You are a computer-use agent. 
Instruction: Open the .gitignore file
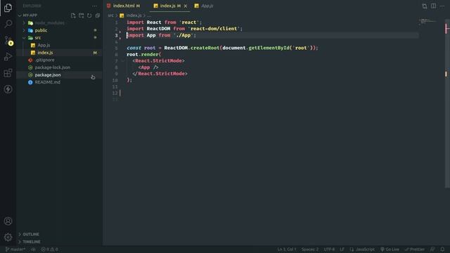pyautogui.click(x=44, y=60)
